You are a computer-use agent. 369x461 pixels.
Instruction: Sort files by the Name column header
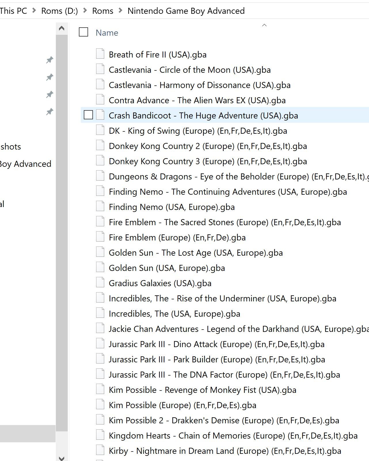click(107, 33)
